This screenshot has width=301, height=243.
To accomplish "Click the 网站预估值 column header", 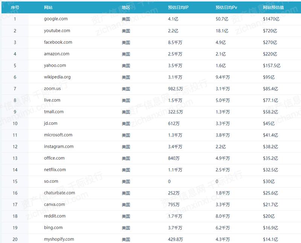I will [x=273, y=8].
